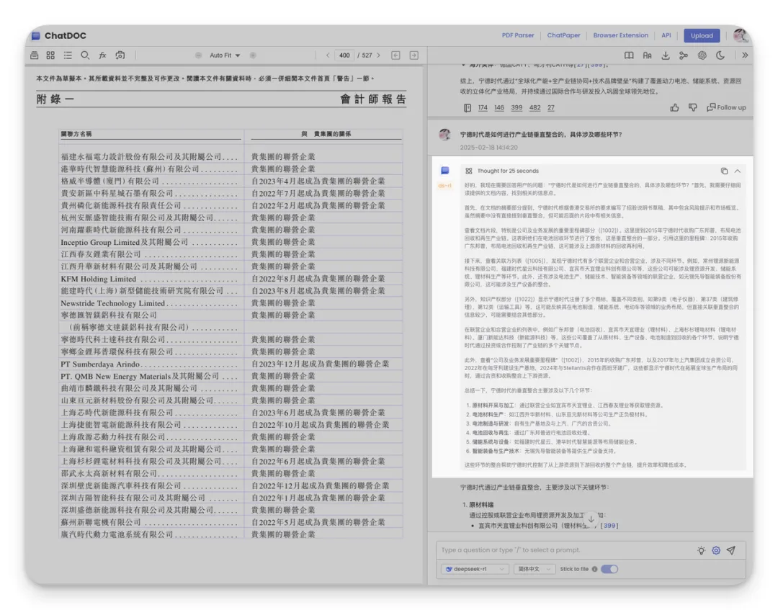Image resolution: width=778 pixels, height=610 pixels.
Task: Go to the next PDF page arrow
Action: tap(379, 55)
